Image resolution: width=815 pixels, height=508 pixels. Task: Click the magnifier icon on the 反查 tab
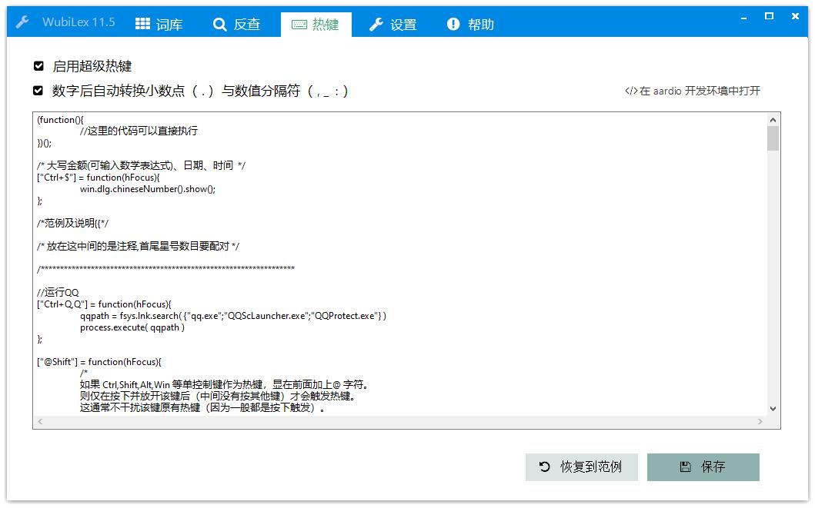click(219, 24)
